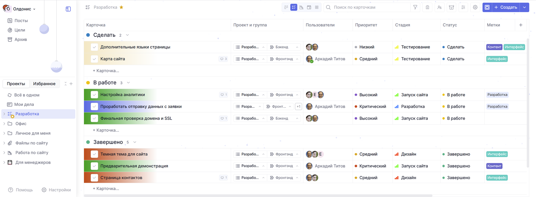Open dropdown arrow next to Создать
536x197 pixels.
(524, 8)
